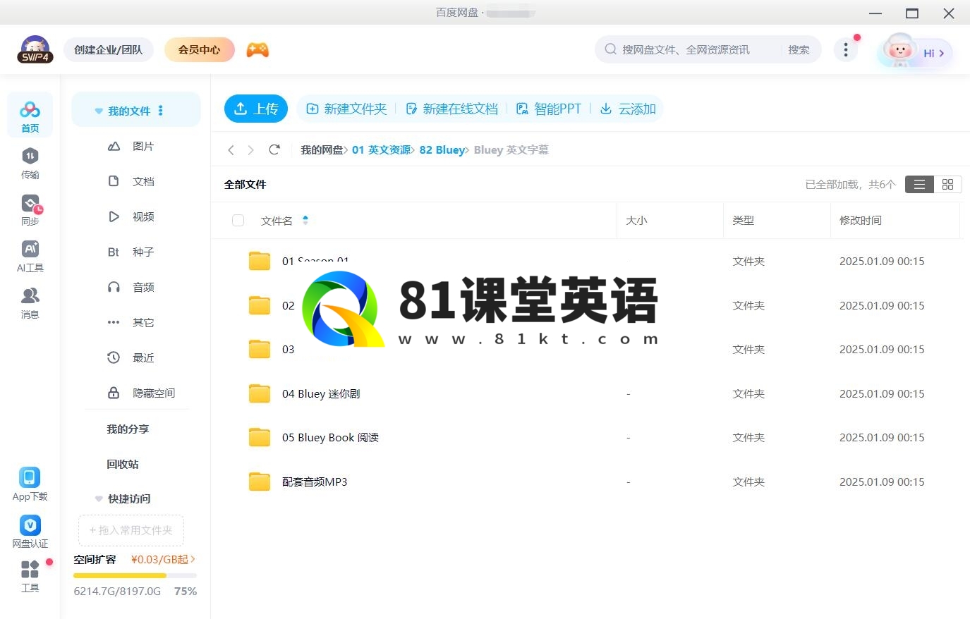Open the 05 Bluey Book 阅读 folder icon
The height and width of the screenshot is (619, 970).
pos(260,437)
